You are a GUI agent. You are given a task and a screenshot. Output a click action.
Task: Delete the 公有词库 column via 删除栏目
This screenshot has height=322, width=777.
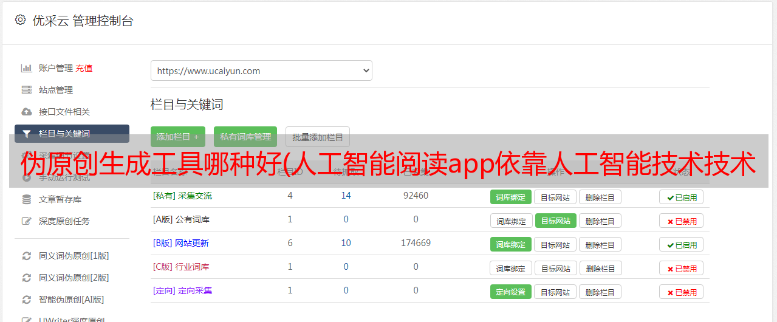point(600,221)
